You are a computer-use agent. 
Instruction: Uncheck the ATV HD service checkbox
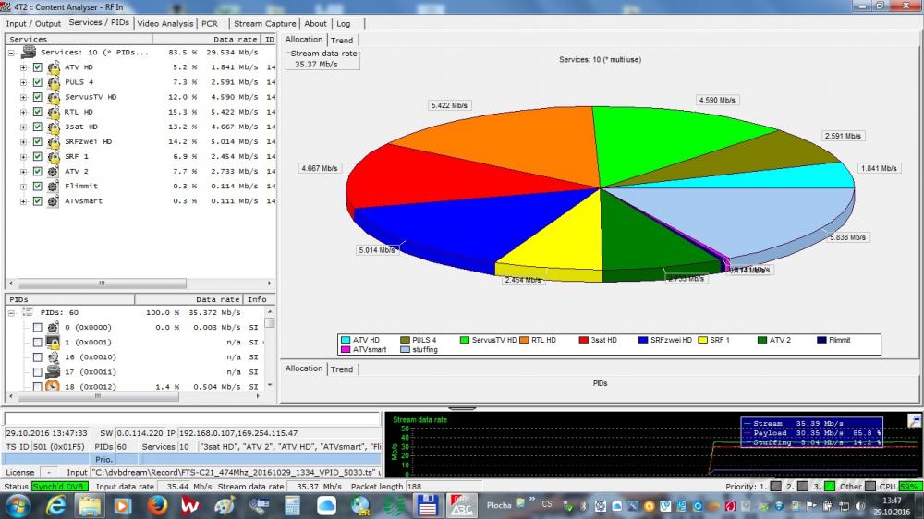(38, 67)
